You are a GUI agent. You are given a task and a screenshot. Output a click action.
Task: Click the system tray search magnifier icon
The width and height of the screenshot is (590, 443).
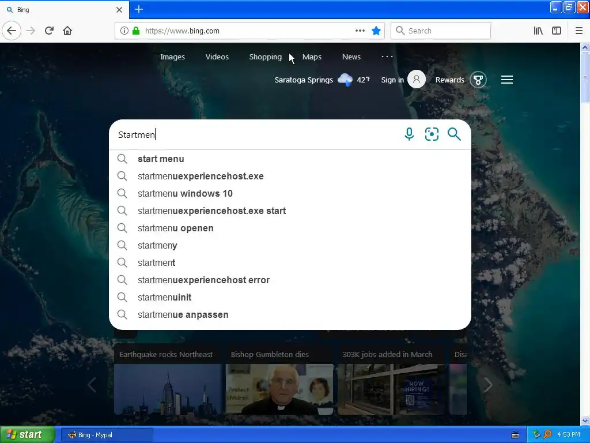548,434
